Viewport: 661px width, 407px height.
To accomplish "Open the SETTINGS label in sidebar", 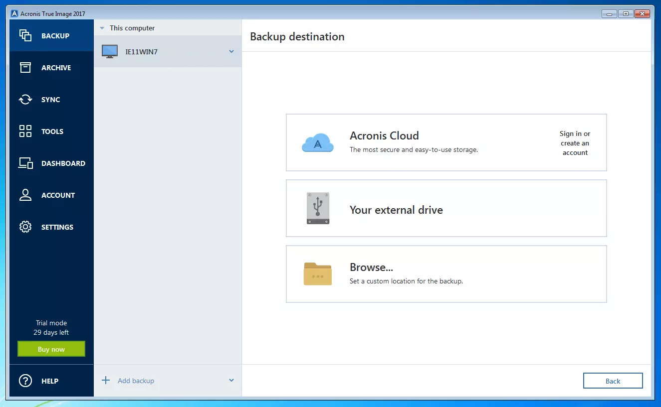I will coord(57,227).
